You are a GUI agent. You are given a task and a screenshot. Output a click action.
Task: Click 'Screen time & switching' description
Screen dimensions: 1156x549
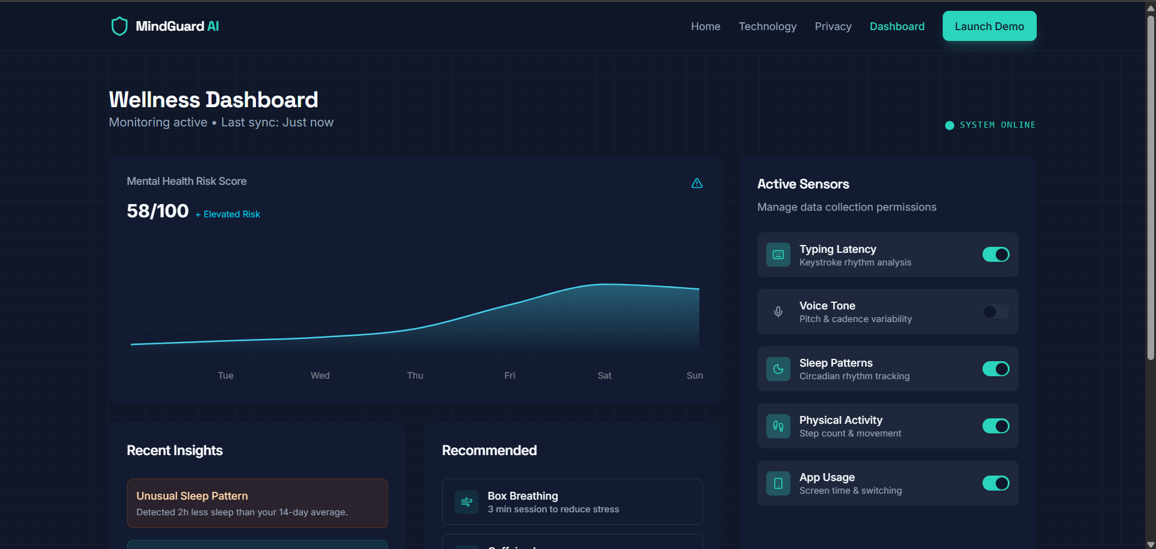click(851, 491)
